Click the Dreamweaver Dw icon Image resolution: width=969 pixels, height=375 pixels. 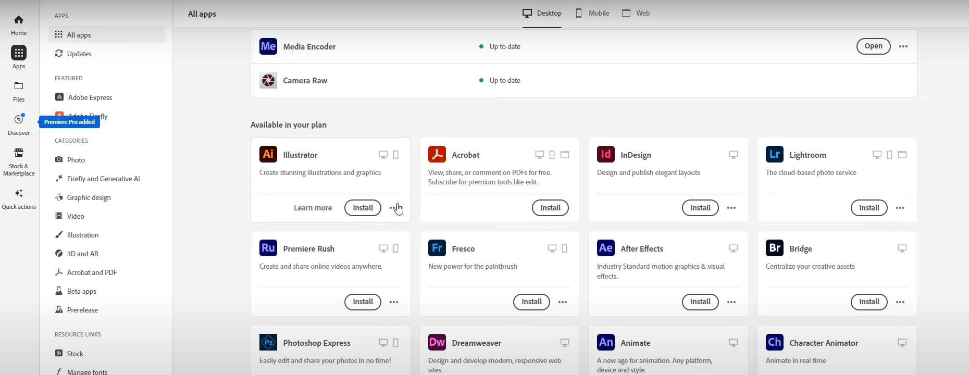tap(437, 342)
